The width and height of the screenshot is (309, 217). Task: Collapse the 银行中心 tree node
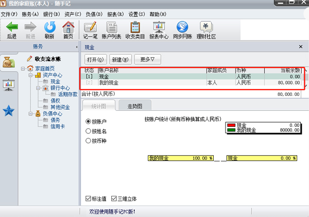point(38,88)
